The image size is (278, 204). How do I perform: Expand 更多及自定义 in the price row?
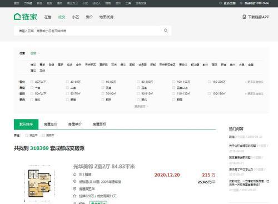(x=254, y=82)
